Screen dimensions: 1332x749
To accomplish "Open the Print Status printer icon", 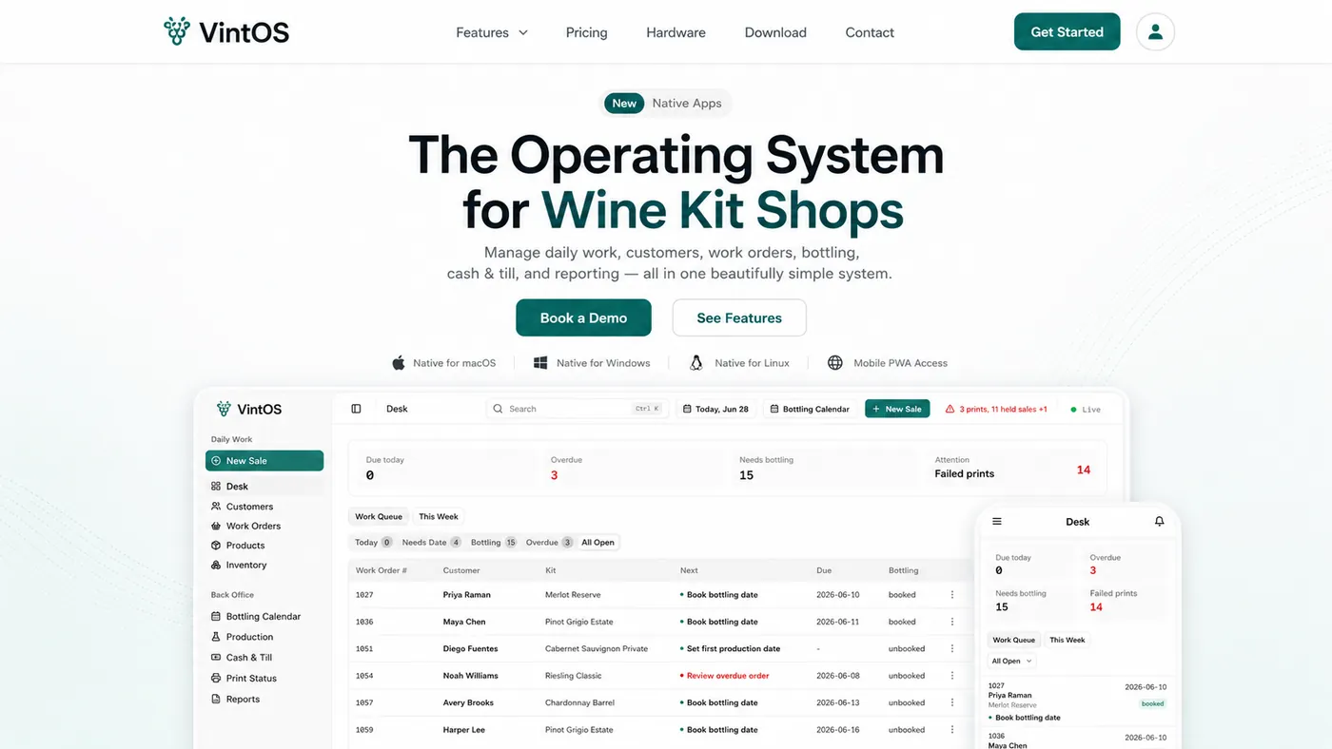I will click(216, 679).
